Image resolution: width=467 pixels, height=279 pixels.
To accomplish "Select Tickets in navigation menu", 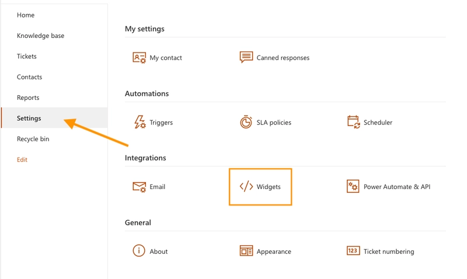I will 27,57.
